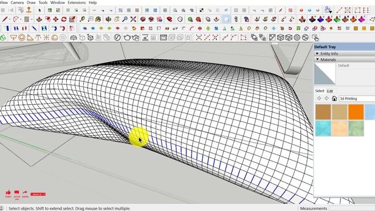This screenshot has height=211, width=375.
Task: Click the Default material name field
Action: tap(356, 66)
